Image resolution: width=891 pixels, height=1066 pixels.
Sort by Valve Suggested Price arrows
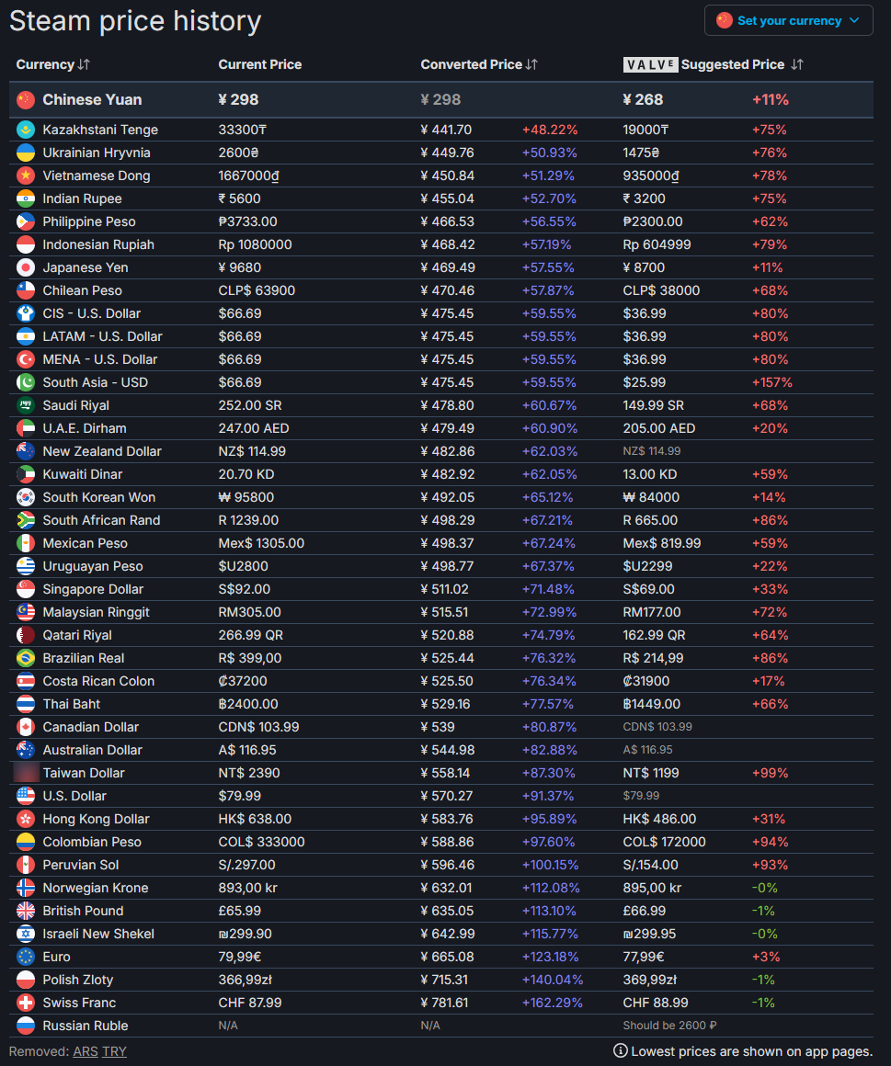(797, 64)
